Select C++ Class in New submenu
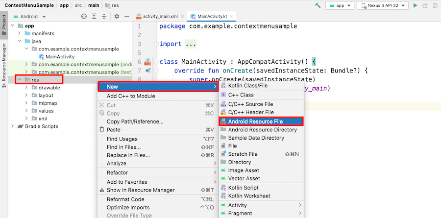The height and width of the screenshot is (218, 441). (261, 95)
